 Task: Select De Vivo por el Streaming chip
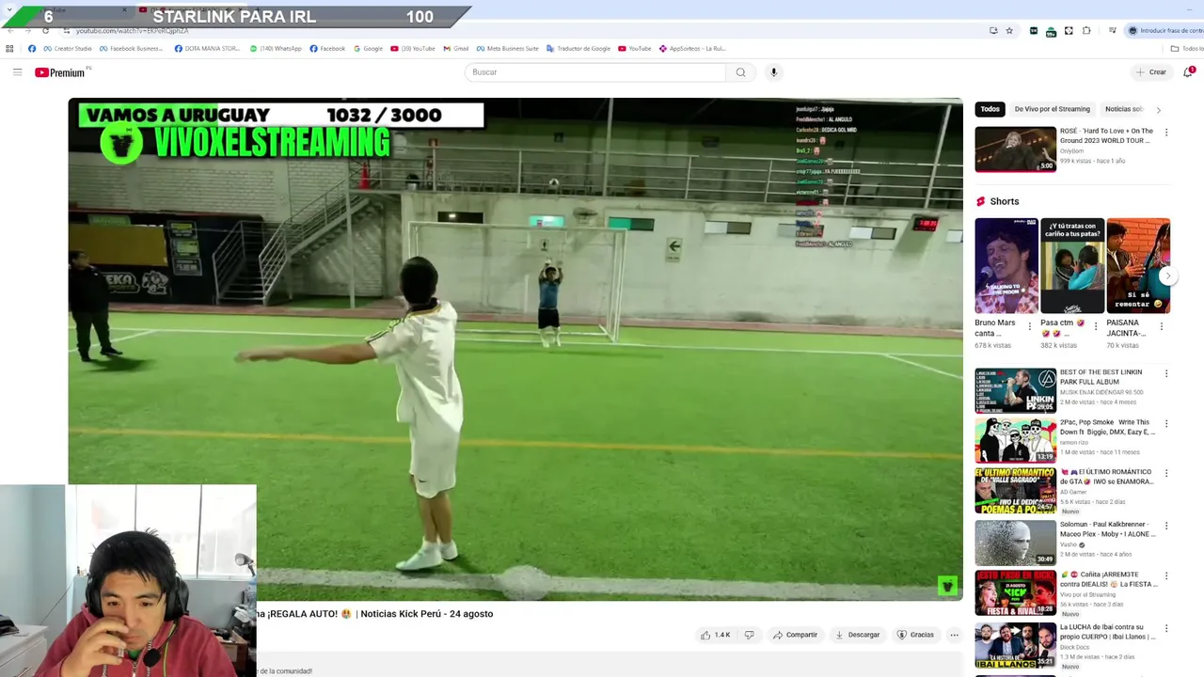click(1052, 109)
